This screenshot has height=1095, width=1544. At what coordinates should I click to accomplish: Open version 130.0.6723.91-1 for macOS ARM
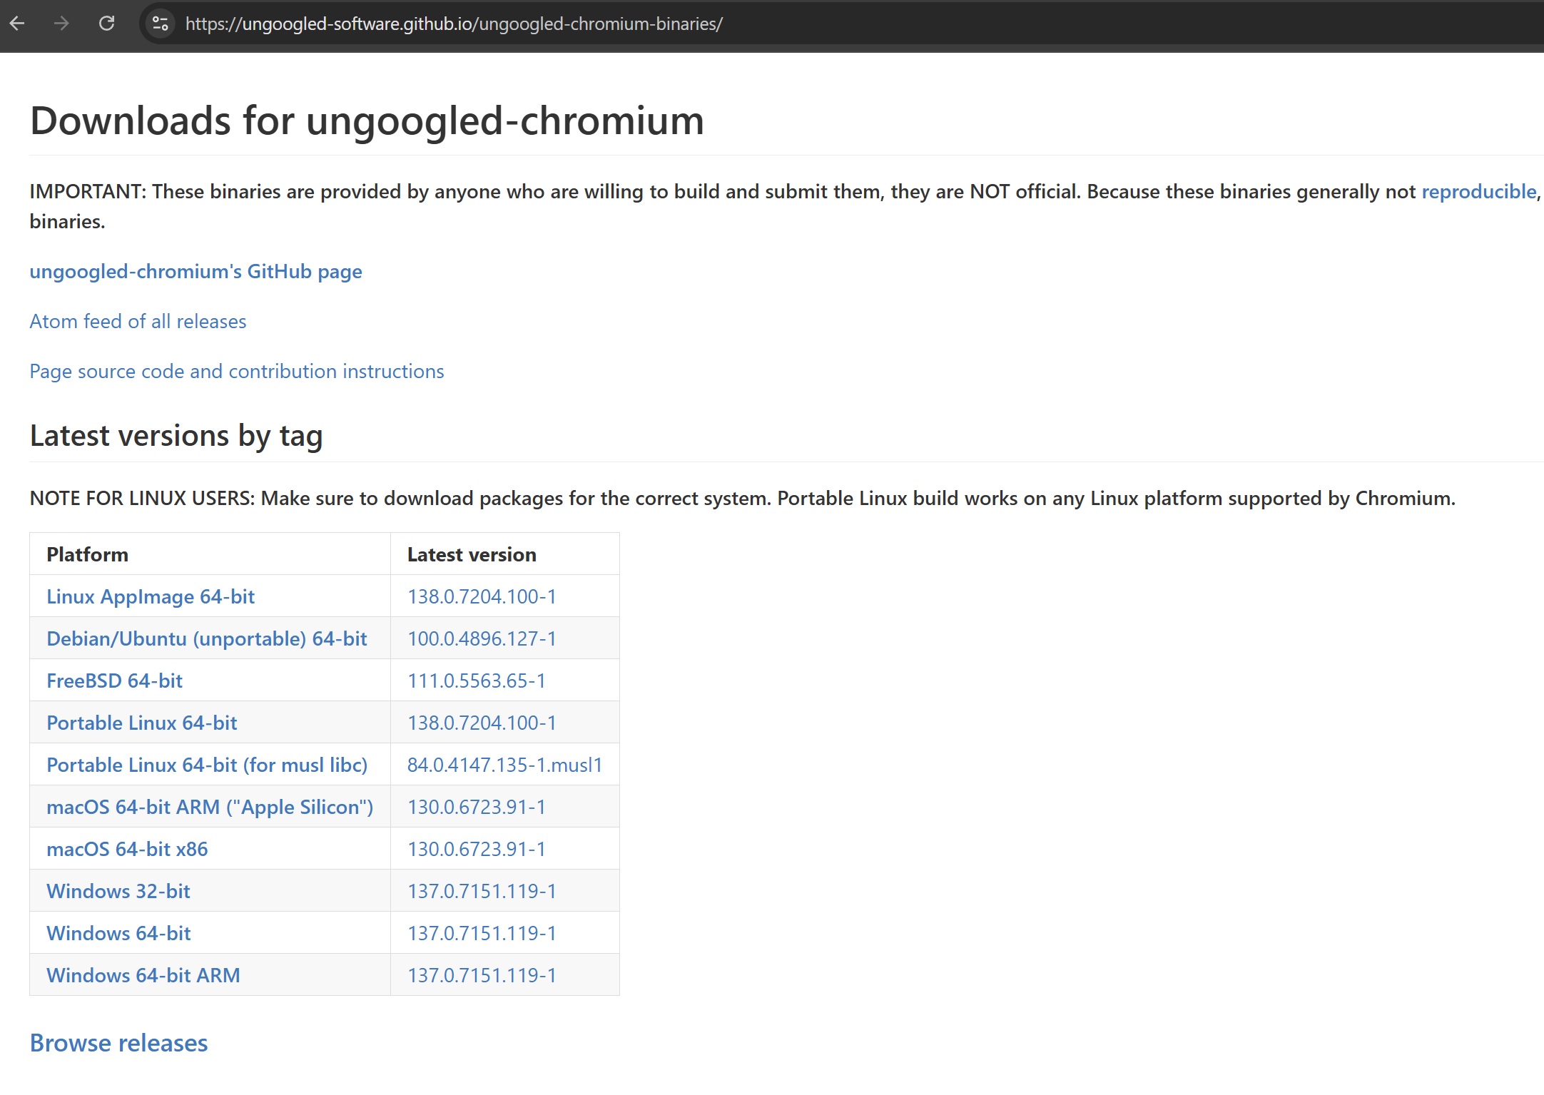pos(477,807)
